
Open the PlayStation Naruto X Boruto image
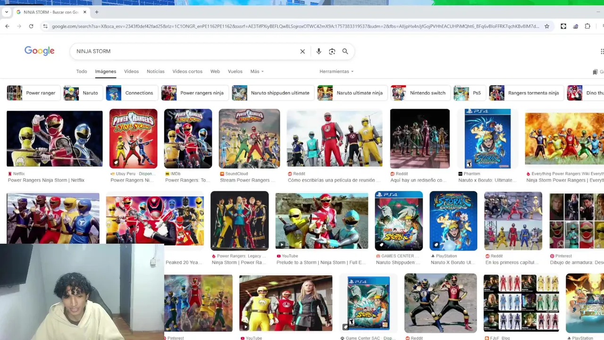[x=453, y=221]
